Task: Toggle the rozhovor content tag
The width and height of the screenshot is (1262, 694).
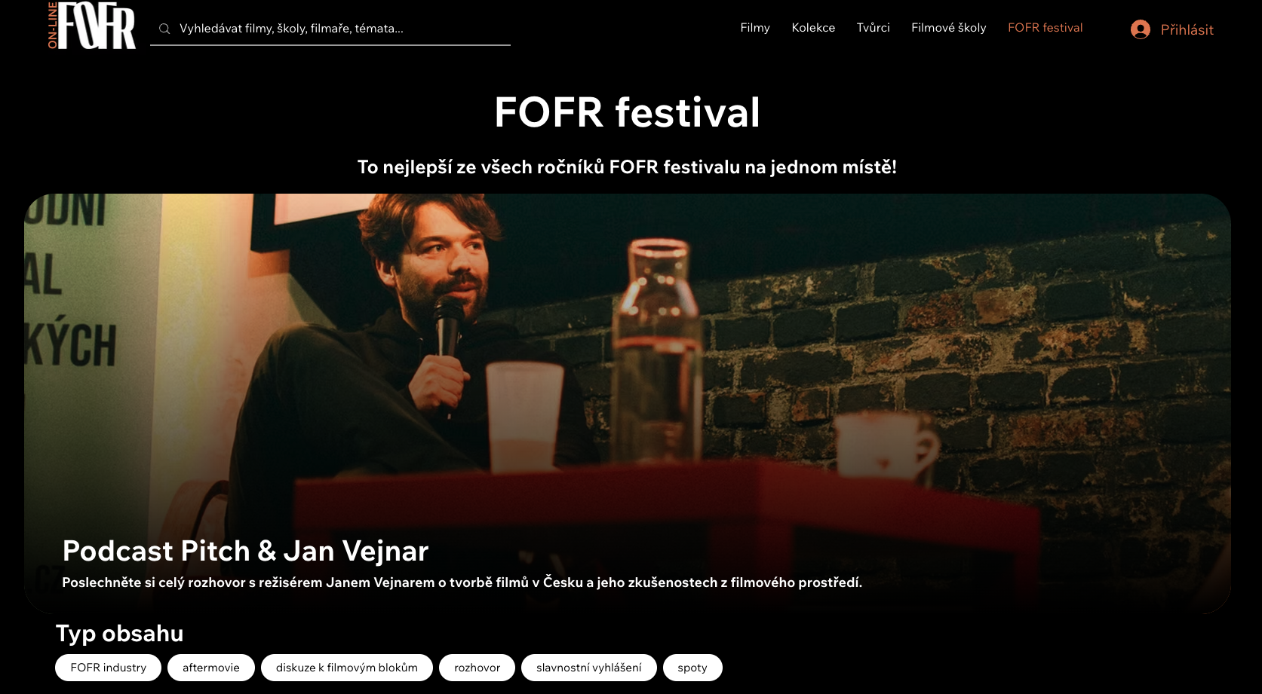Action: [477, 668]
